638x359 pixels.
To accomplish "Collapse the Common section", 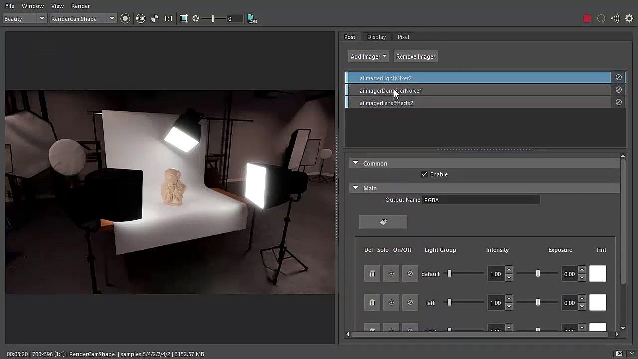I will click(355, 163).
